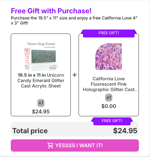Click the FREE GIFT! ribbon above total price

coord(112,121)
